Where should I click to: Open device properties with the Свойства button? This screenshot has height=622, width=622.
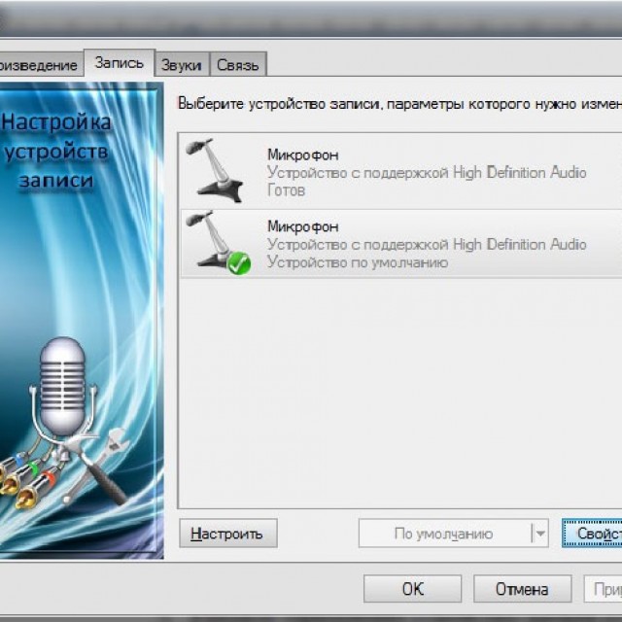pyautogui.click(x=592, y=534)
